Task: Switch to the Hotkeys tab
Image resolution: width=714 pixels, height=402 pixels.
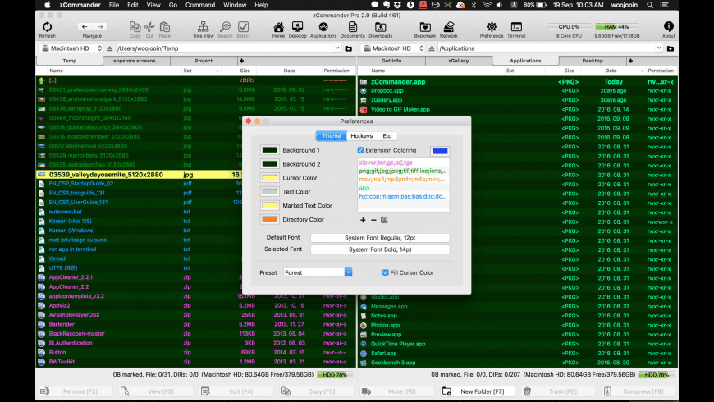Action: (x=361, y=136)
